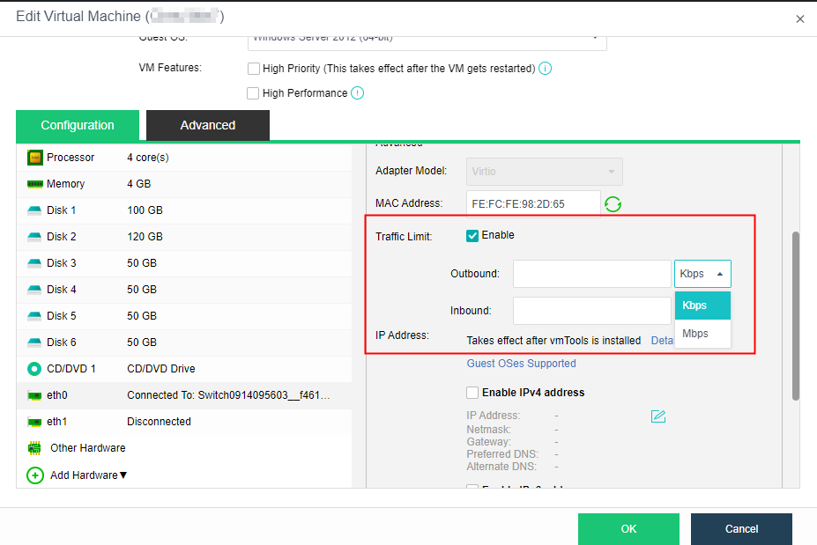
Task: Select the Configuration tab
Action: coord(77,125)
